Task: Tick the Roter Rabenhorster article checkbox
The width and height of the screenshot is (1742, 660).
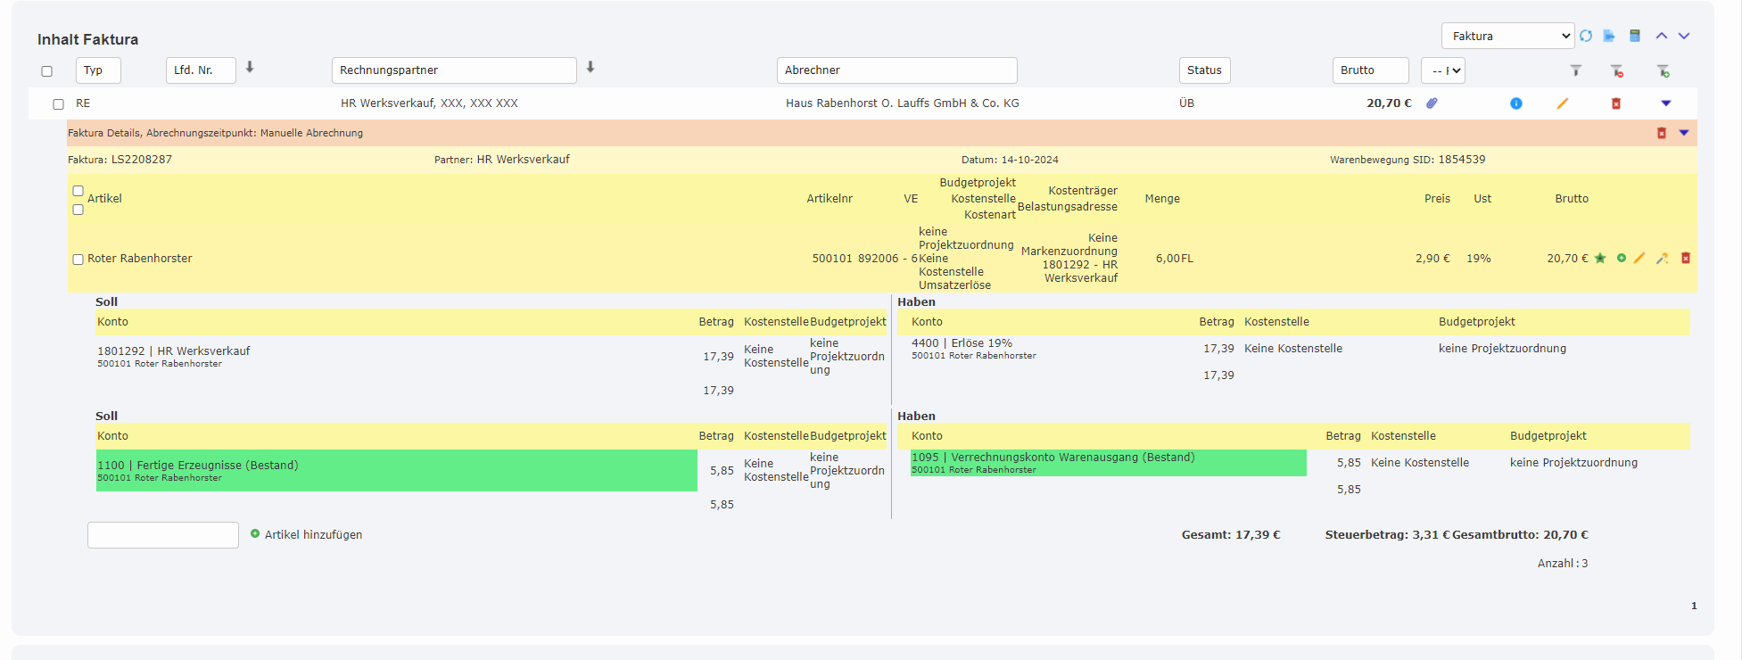Action: point(78,260)
